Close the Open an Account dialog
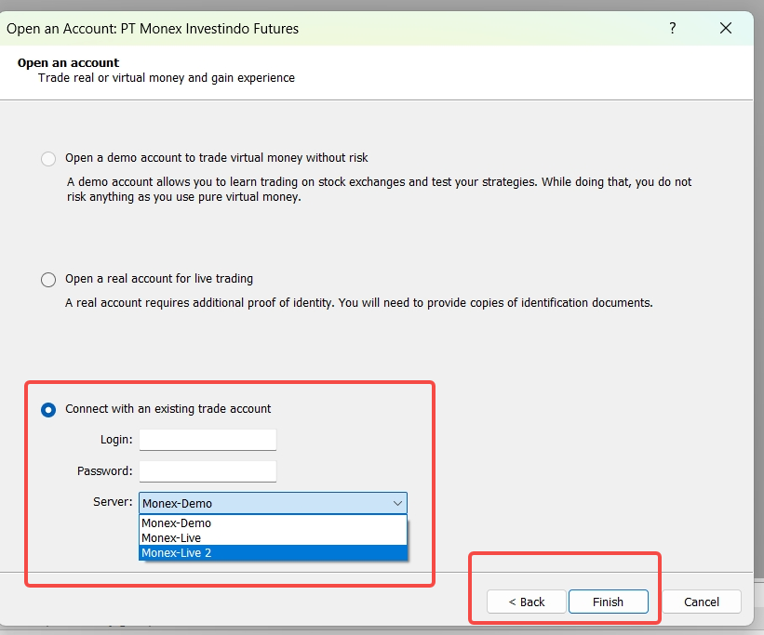Image resolution: width=764 pixels, height=635 pixels. (x=726, y=28)
